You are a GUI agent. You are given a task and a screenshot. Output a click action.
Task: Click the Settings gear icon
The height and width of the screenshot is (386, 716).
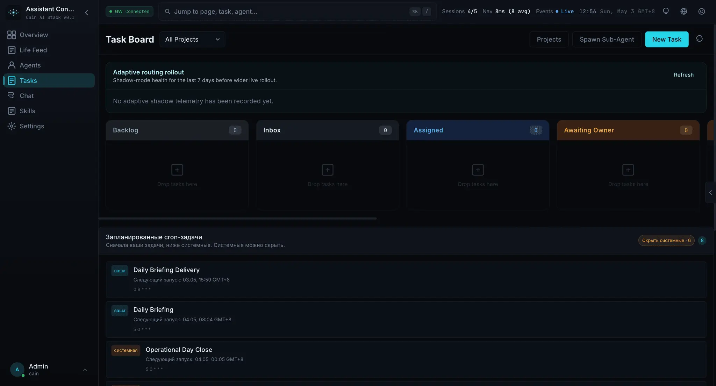[x=12, y=126]
